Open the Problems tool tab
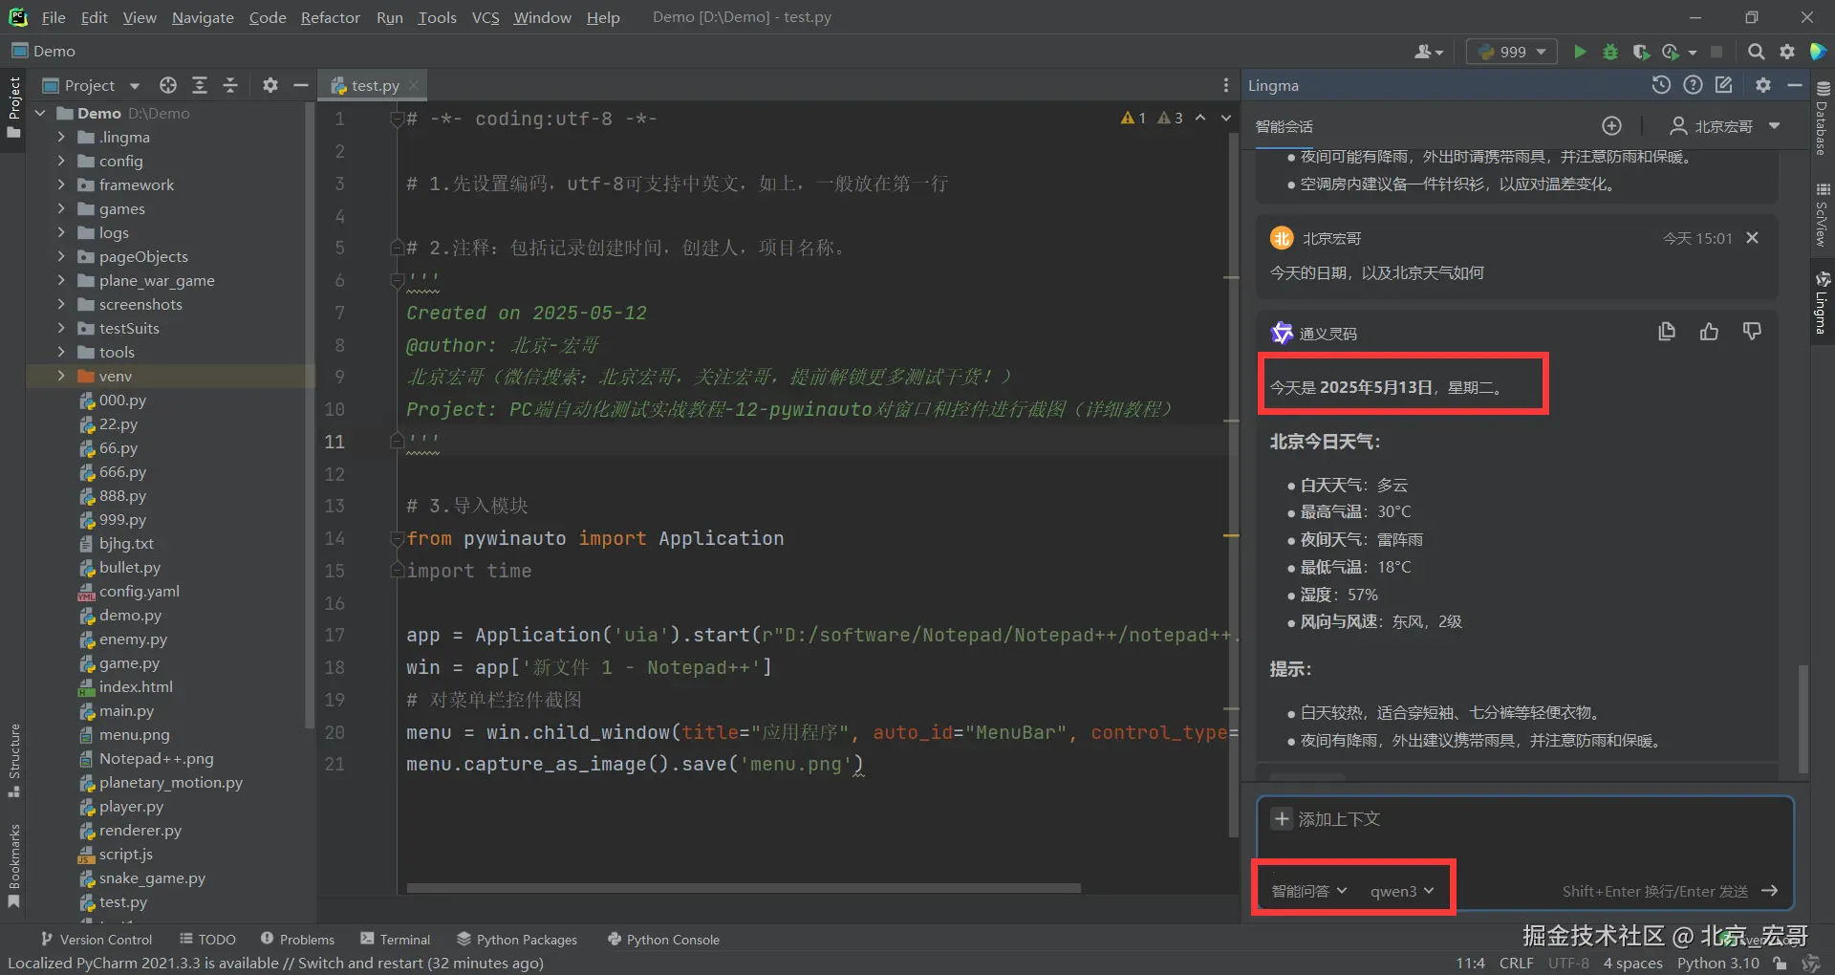Image resolution: width=1835 pixels, height=975 pixels. pos(297,940)
